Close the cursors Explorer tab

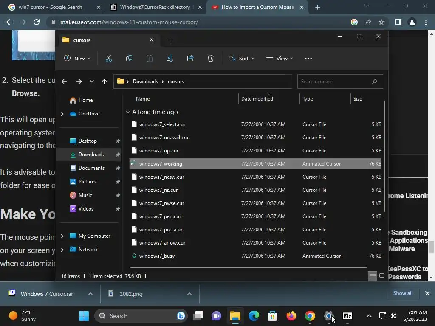click(152, 40)
